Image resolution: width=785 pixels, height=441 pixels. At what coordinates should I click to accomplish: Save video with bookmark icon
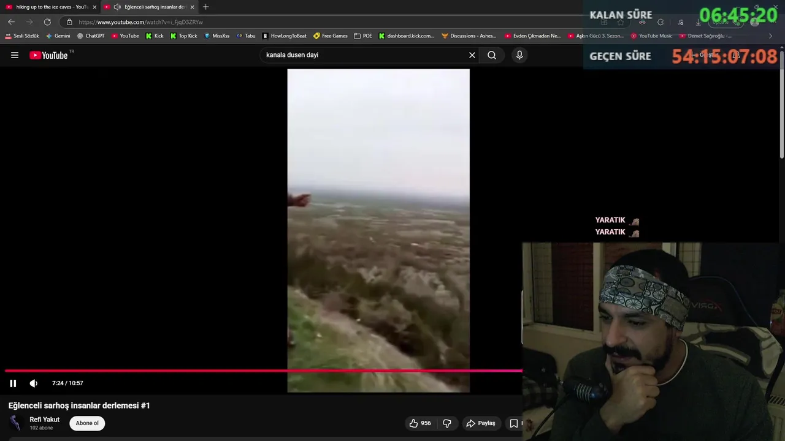tap(514, 423)
